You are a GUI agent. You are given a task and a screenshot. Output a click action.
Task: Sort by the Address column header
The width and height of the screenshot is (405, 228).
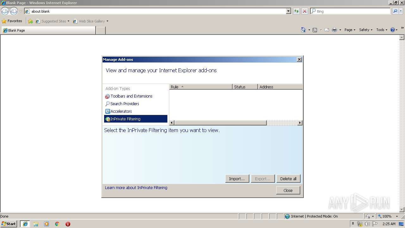(280, 87)
